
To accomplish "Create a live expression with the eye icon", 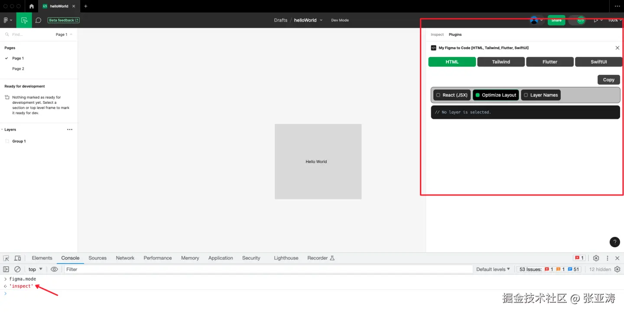I will [x=54, y=269].
